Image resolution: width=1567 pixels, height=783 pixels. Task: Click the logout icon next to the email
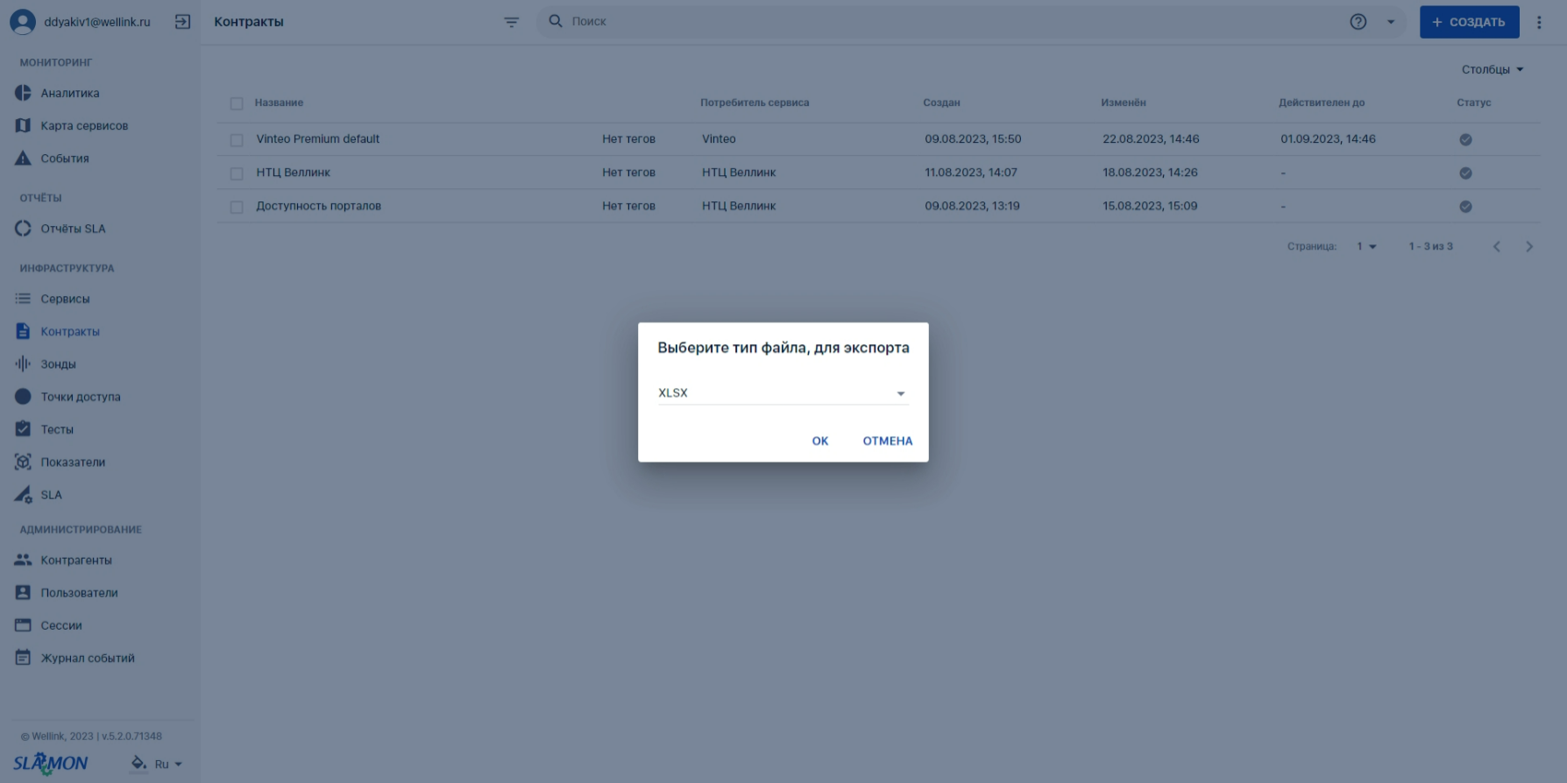[182, 22]
